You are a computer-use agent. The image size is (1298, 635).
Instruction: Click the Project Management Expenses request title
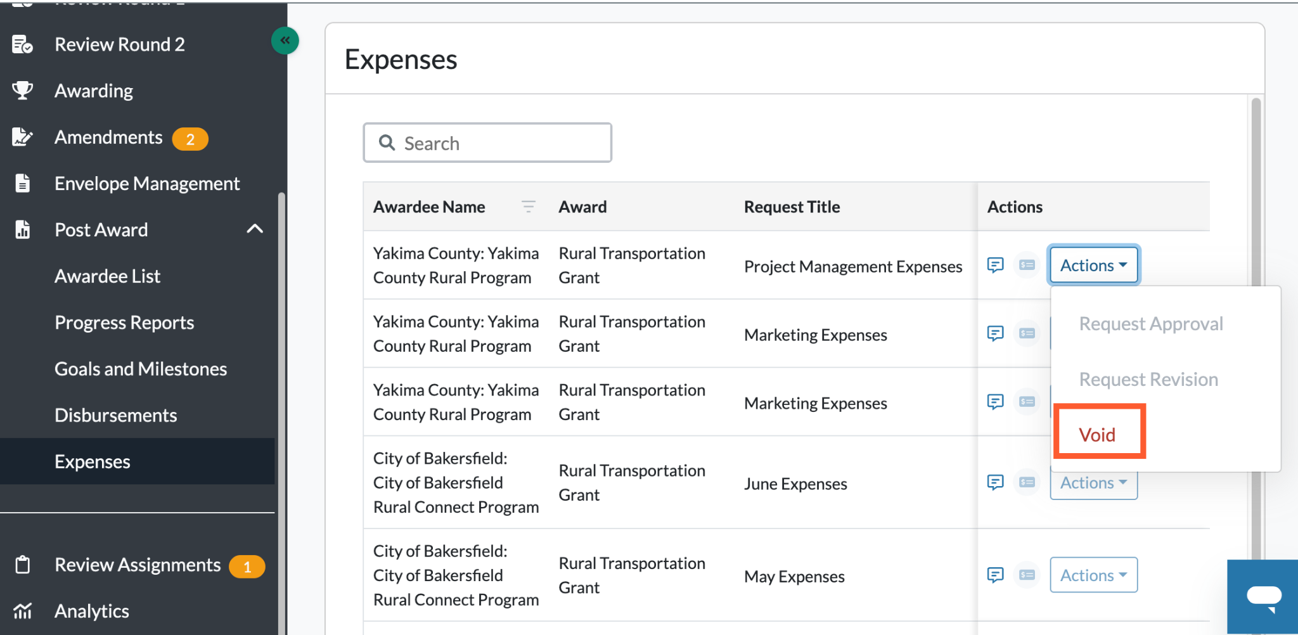click(853, 267)
